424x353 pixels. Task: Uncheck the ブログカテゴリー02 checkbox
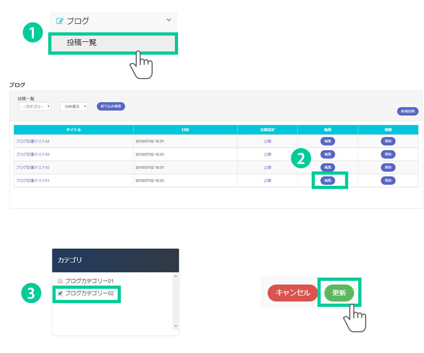60,293
